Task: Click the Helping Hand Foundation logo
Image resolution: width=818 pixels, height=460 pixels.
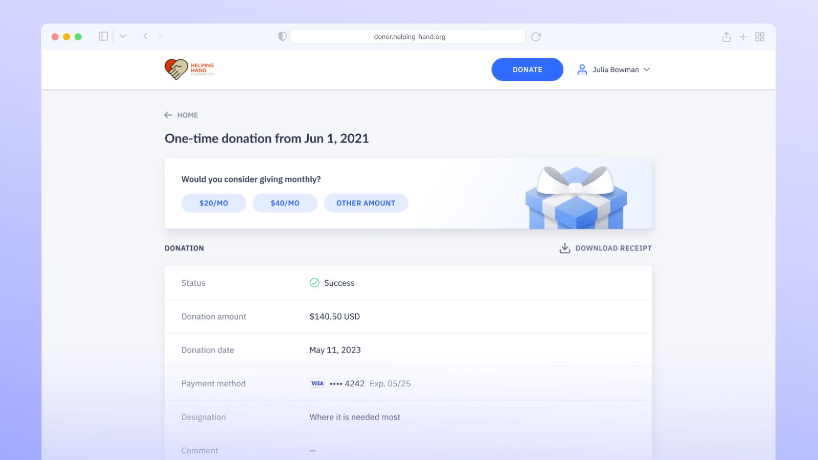Action: click(189, 70)
